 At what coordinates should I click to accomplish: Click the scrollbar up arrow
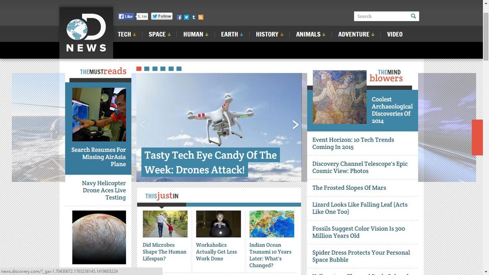click(x=486, y=3)
